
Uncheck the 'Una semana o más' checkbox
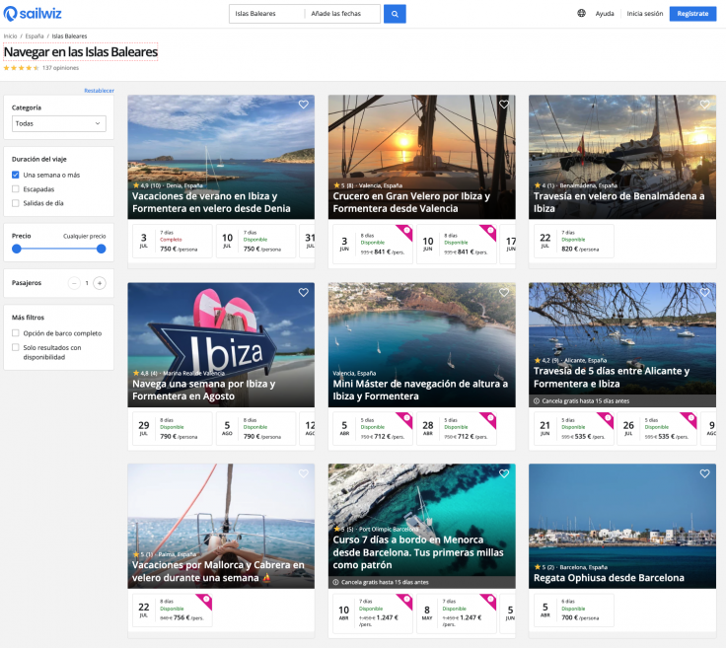click(x=16, y=175)
